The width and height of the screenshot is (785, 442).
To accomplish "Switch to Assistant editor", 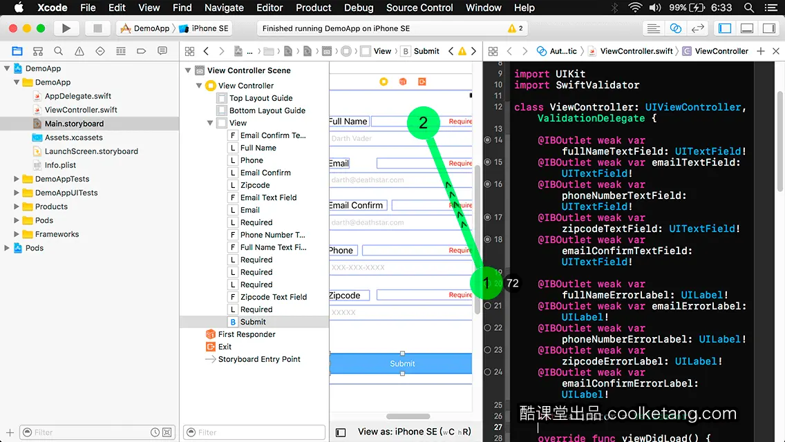I will [x=675, y=28].
